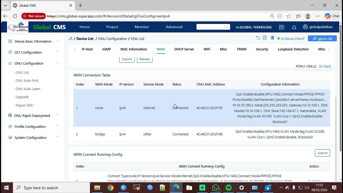Select MAC 4C:46:D1:20:2F:96 cell
The image size is (343, 193).
(x=209, y=134)
